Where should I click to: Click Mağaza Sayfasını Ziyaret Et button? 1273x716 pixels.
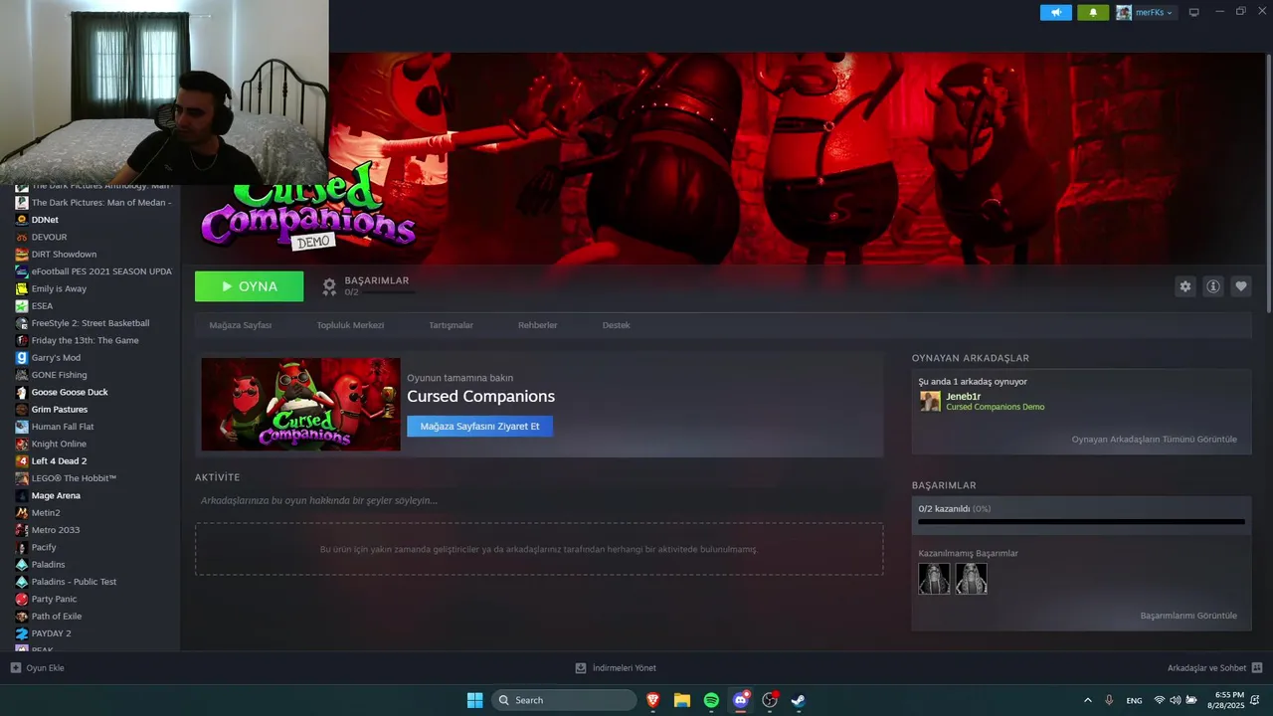(479, 427)
